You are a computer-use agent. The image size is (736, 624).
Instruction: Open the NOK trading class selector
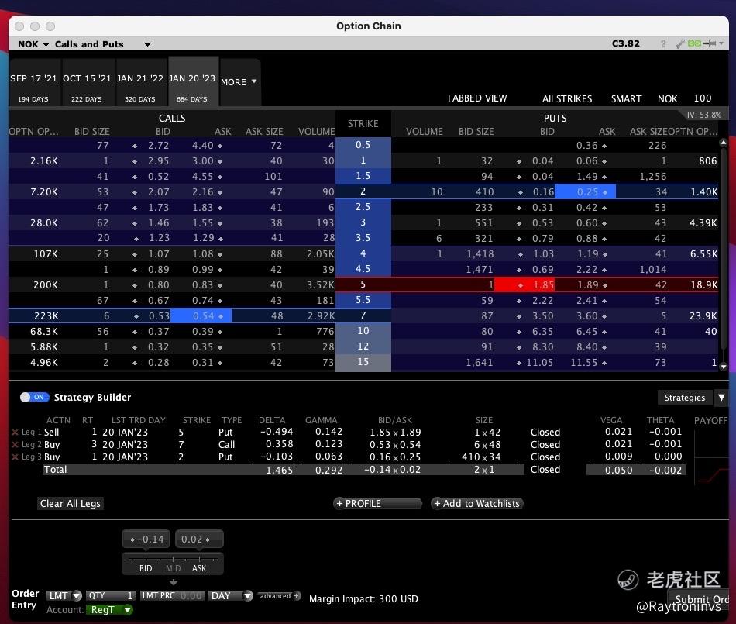[667, 98]
